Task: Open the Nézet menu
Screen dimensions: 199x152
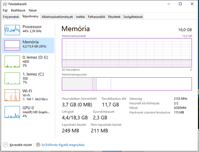Action: (33, 10)
